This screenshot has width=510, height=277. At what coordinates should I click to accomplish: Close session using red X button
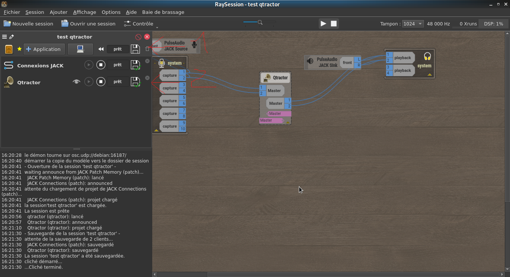click(147, 37)
